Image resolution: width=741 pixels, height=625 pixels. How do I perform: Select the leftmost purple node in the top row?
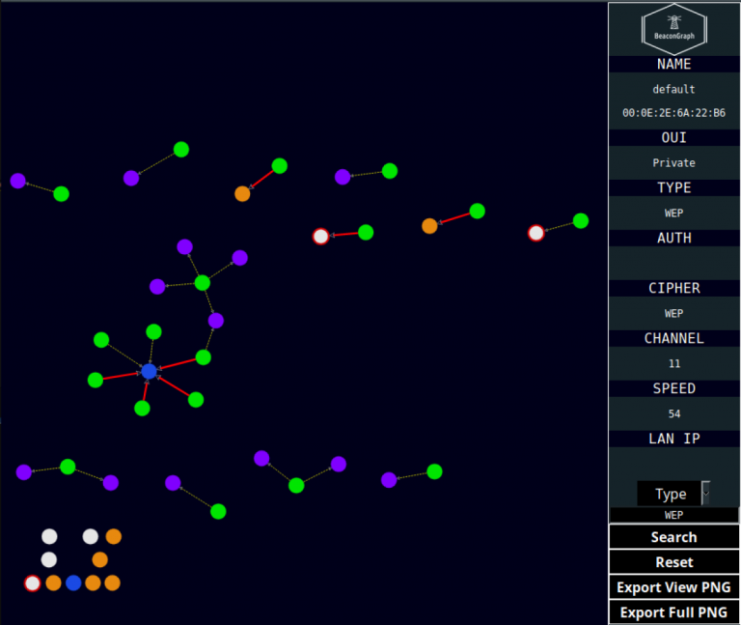click(17, 181)
